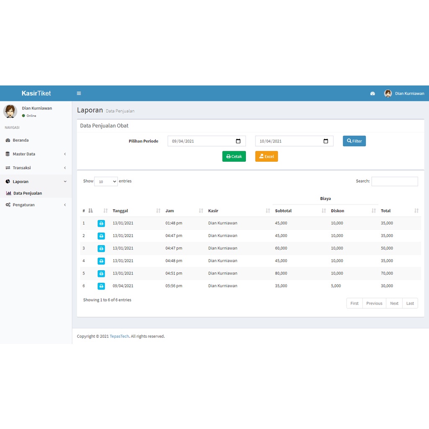Toggle the hamburger sidebar menu icon
This screenshot has width=429, height=429.
pyautogui.click(x=79, y=93)
